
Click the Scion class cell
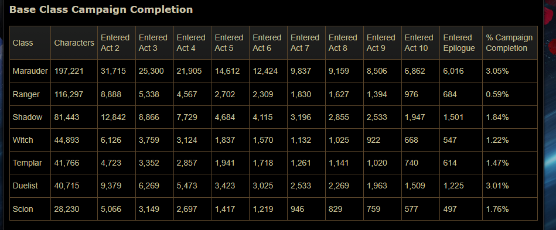click(x=30, y=209)
